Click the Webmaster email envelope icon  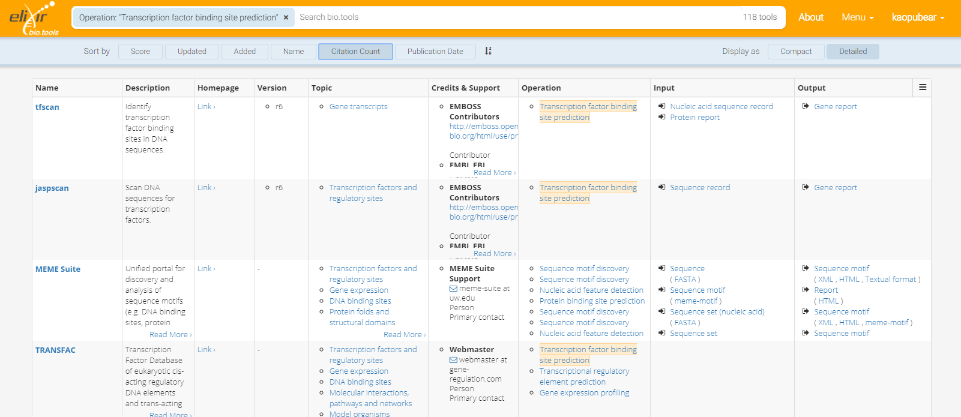[x=454, y=360]
